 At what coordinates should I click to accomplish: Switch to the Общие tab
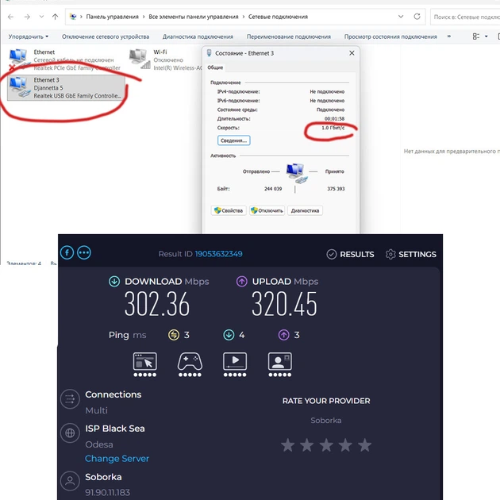pos(215,67)
